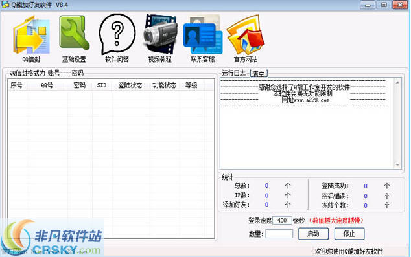The width and height of the screenshot is (411, 257).
Task: Click the 冻结个数 count value
Action: click(x=366, y=205)
